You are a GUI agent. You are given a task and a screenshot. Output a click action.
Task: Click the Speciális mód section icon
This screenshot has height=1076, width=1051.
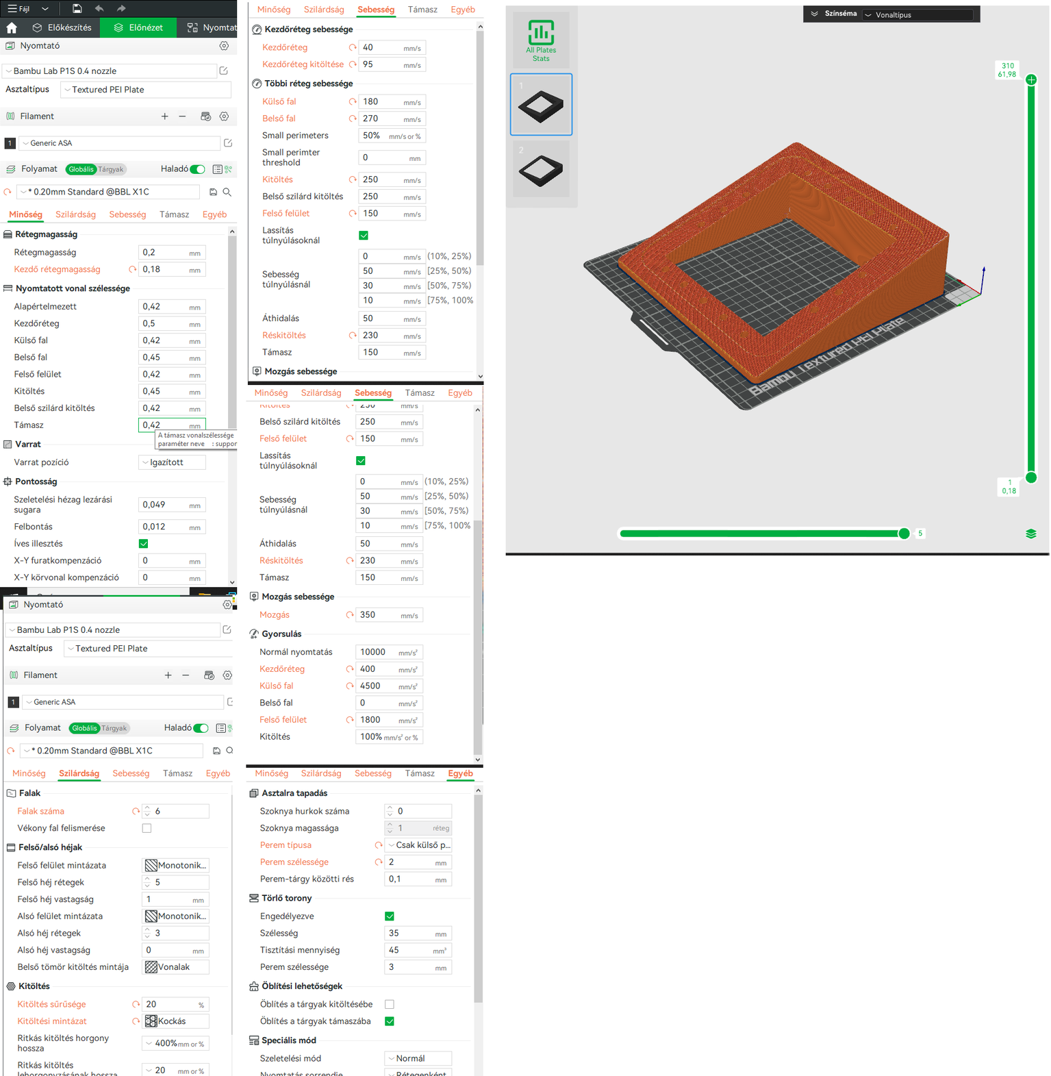coord(254,1040)
